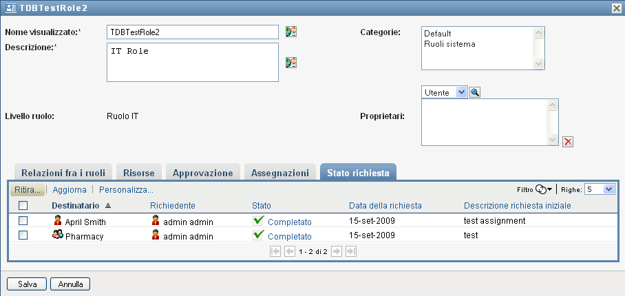625x296 pixels.
Task: Sort by Data della richiesta column
Action: pos(385,205)
